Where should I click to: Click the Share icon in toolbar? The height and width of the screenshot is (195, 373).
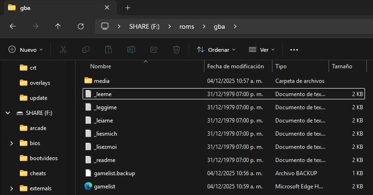153,49
